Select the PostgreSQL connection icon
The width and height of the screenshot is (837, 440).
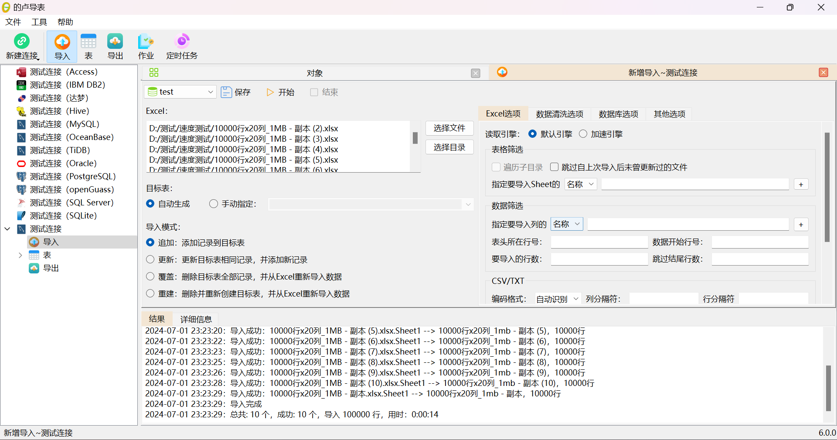pyautogui.click(x=21, y=177)
